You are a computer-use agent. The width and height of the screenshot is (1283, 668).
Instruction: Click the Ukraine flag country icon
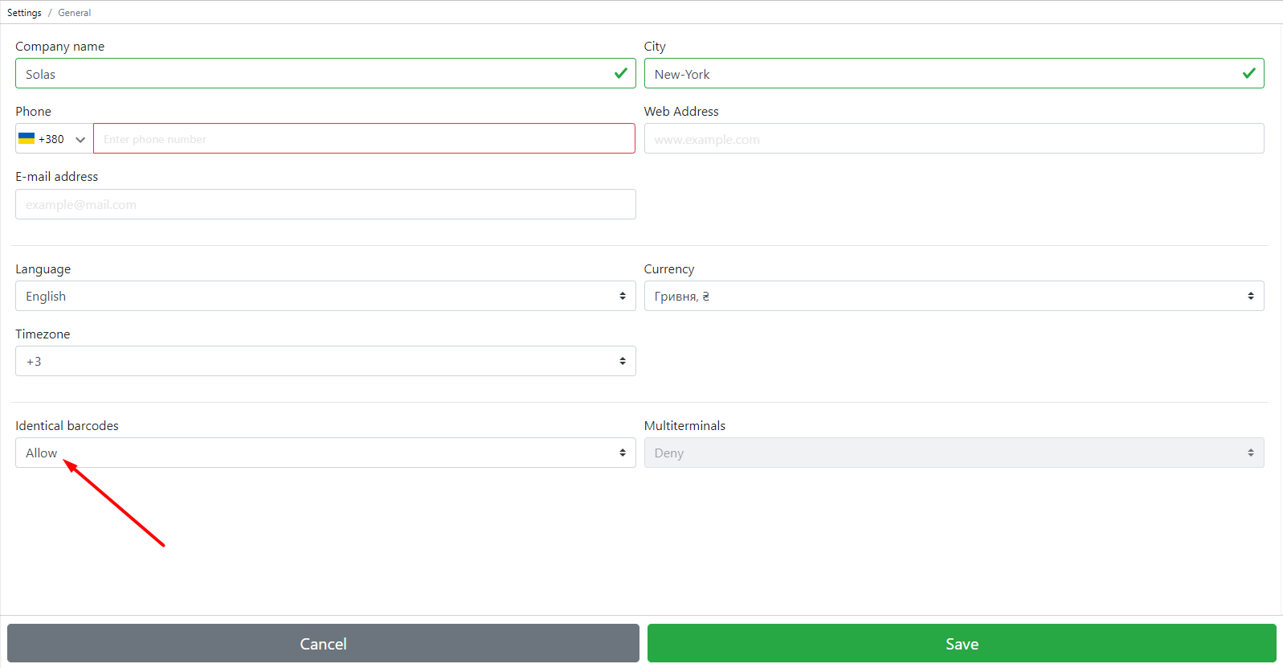pos(27,138)
